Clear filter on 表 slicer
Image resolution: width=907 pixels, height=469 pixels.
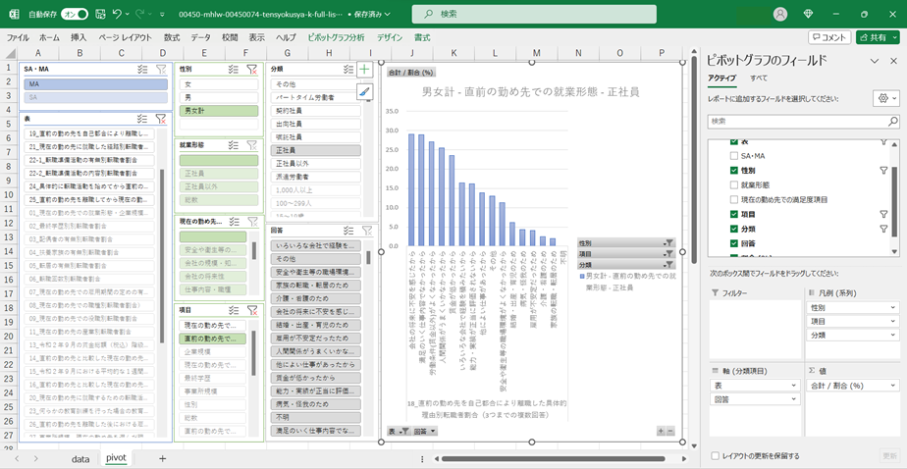161,119
